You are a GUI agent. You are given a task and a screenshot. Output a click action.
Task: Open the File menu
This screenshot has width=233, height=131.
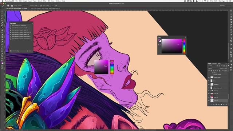pos(16,1)
